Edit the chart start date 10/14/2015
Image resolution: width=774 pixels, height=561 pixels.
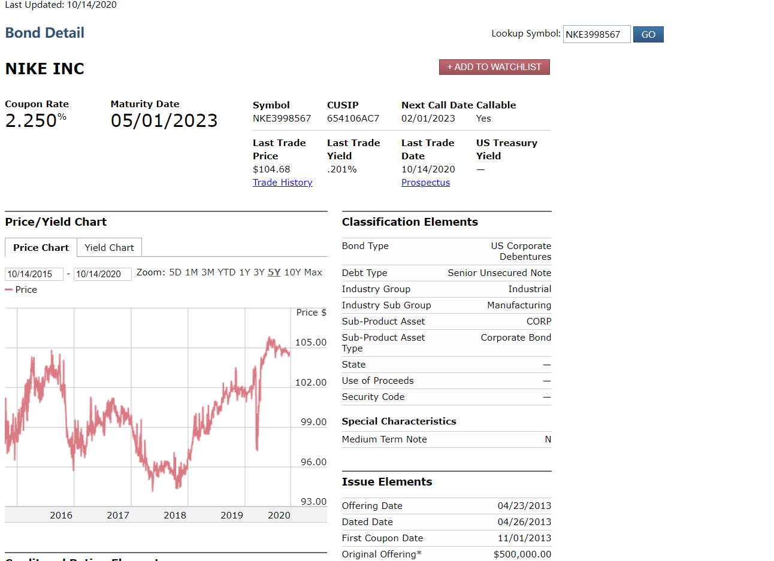click(34, 274)
